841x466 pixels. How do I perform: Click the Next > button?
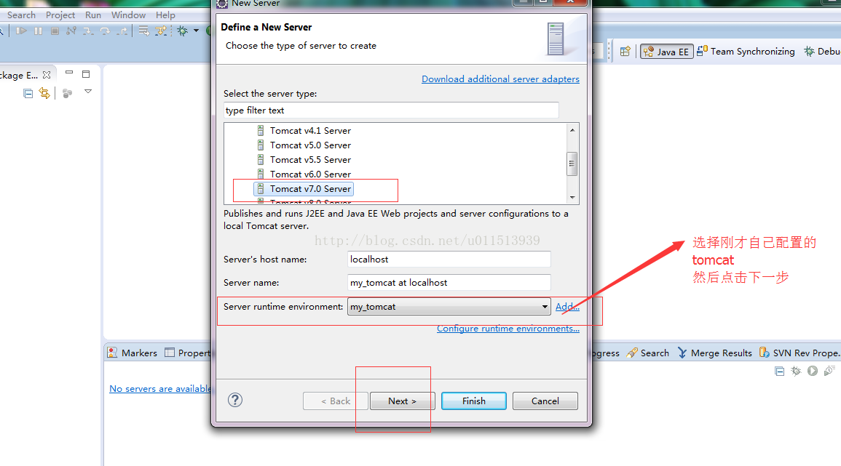tap(402, 401)
